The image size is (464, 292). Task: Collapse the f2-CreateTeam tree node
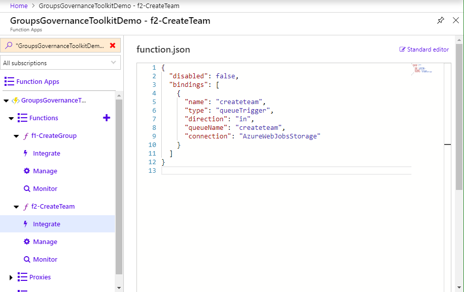(16, 207)
